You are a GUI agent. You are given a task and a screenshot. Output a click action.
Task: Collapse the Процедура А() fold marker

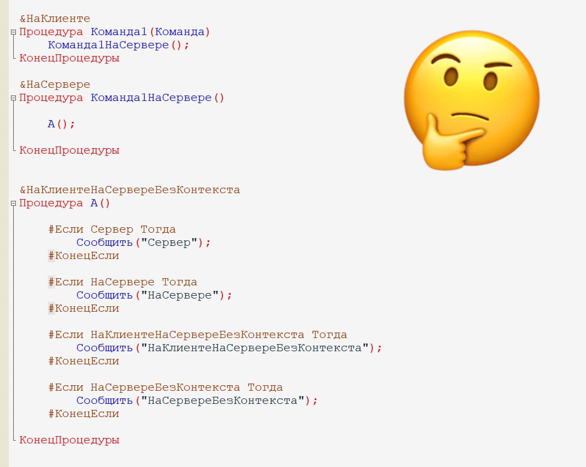point(13,204)
